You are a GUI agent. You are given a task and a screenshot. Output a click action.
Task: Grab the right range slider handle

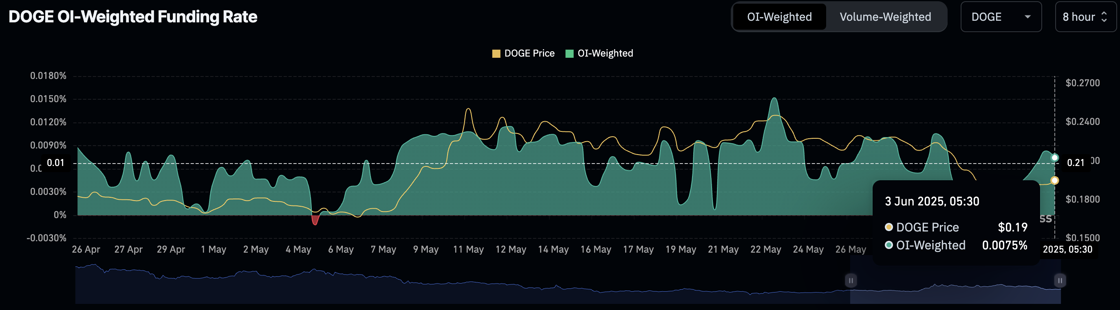coord(1060,280)
